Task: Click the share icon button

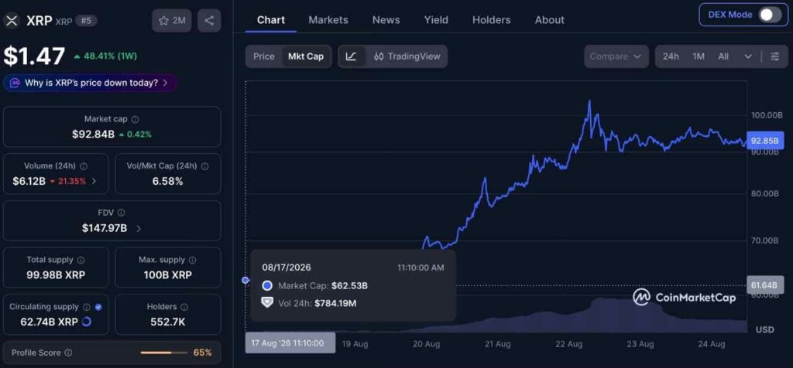Action: pyautogui.click(x=209, y=21)
